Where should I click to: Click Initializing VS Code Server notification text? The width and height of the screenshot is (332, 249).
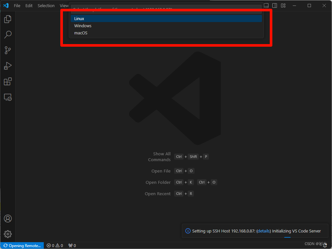point(296,231)
